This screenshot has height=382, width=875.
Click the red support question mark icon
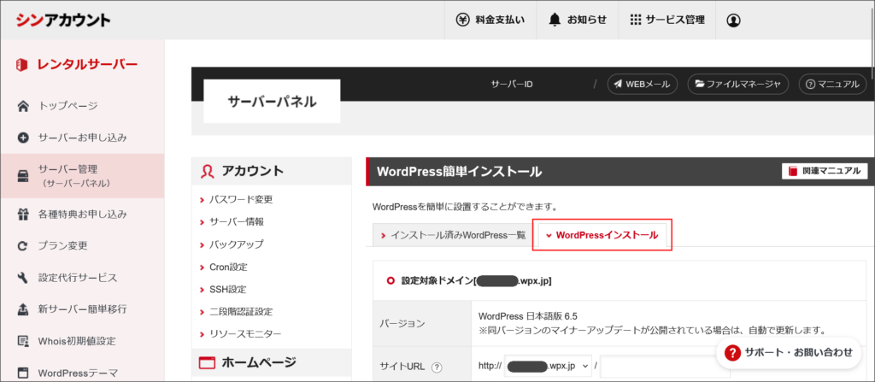click(732, 352)
